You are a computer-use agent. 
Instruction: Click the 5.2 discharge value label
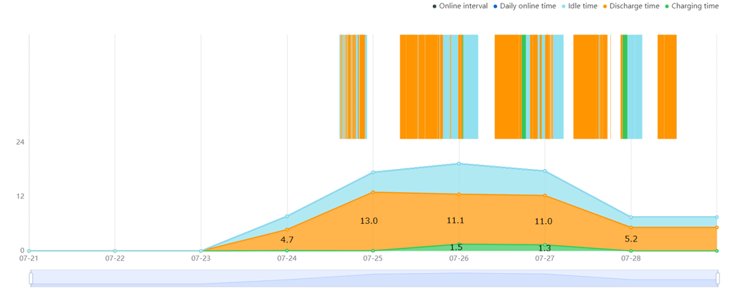coord(631,239)
